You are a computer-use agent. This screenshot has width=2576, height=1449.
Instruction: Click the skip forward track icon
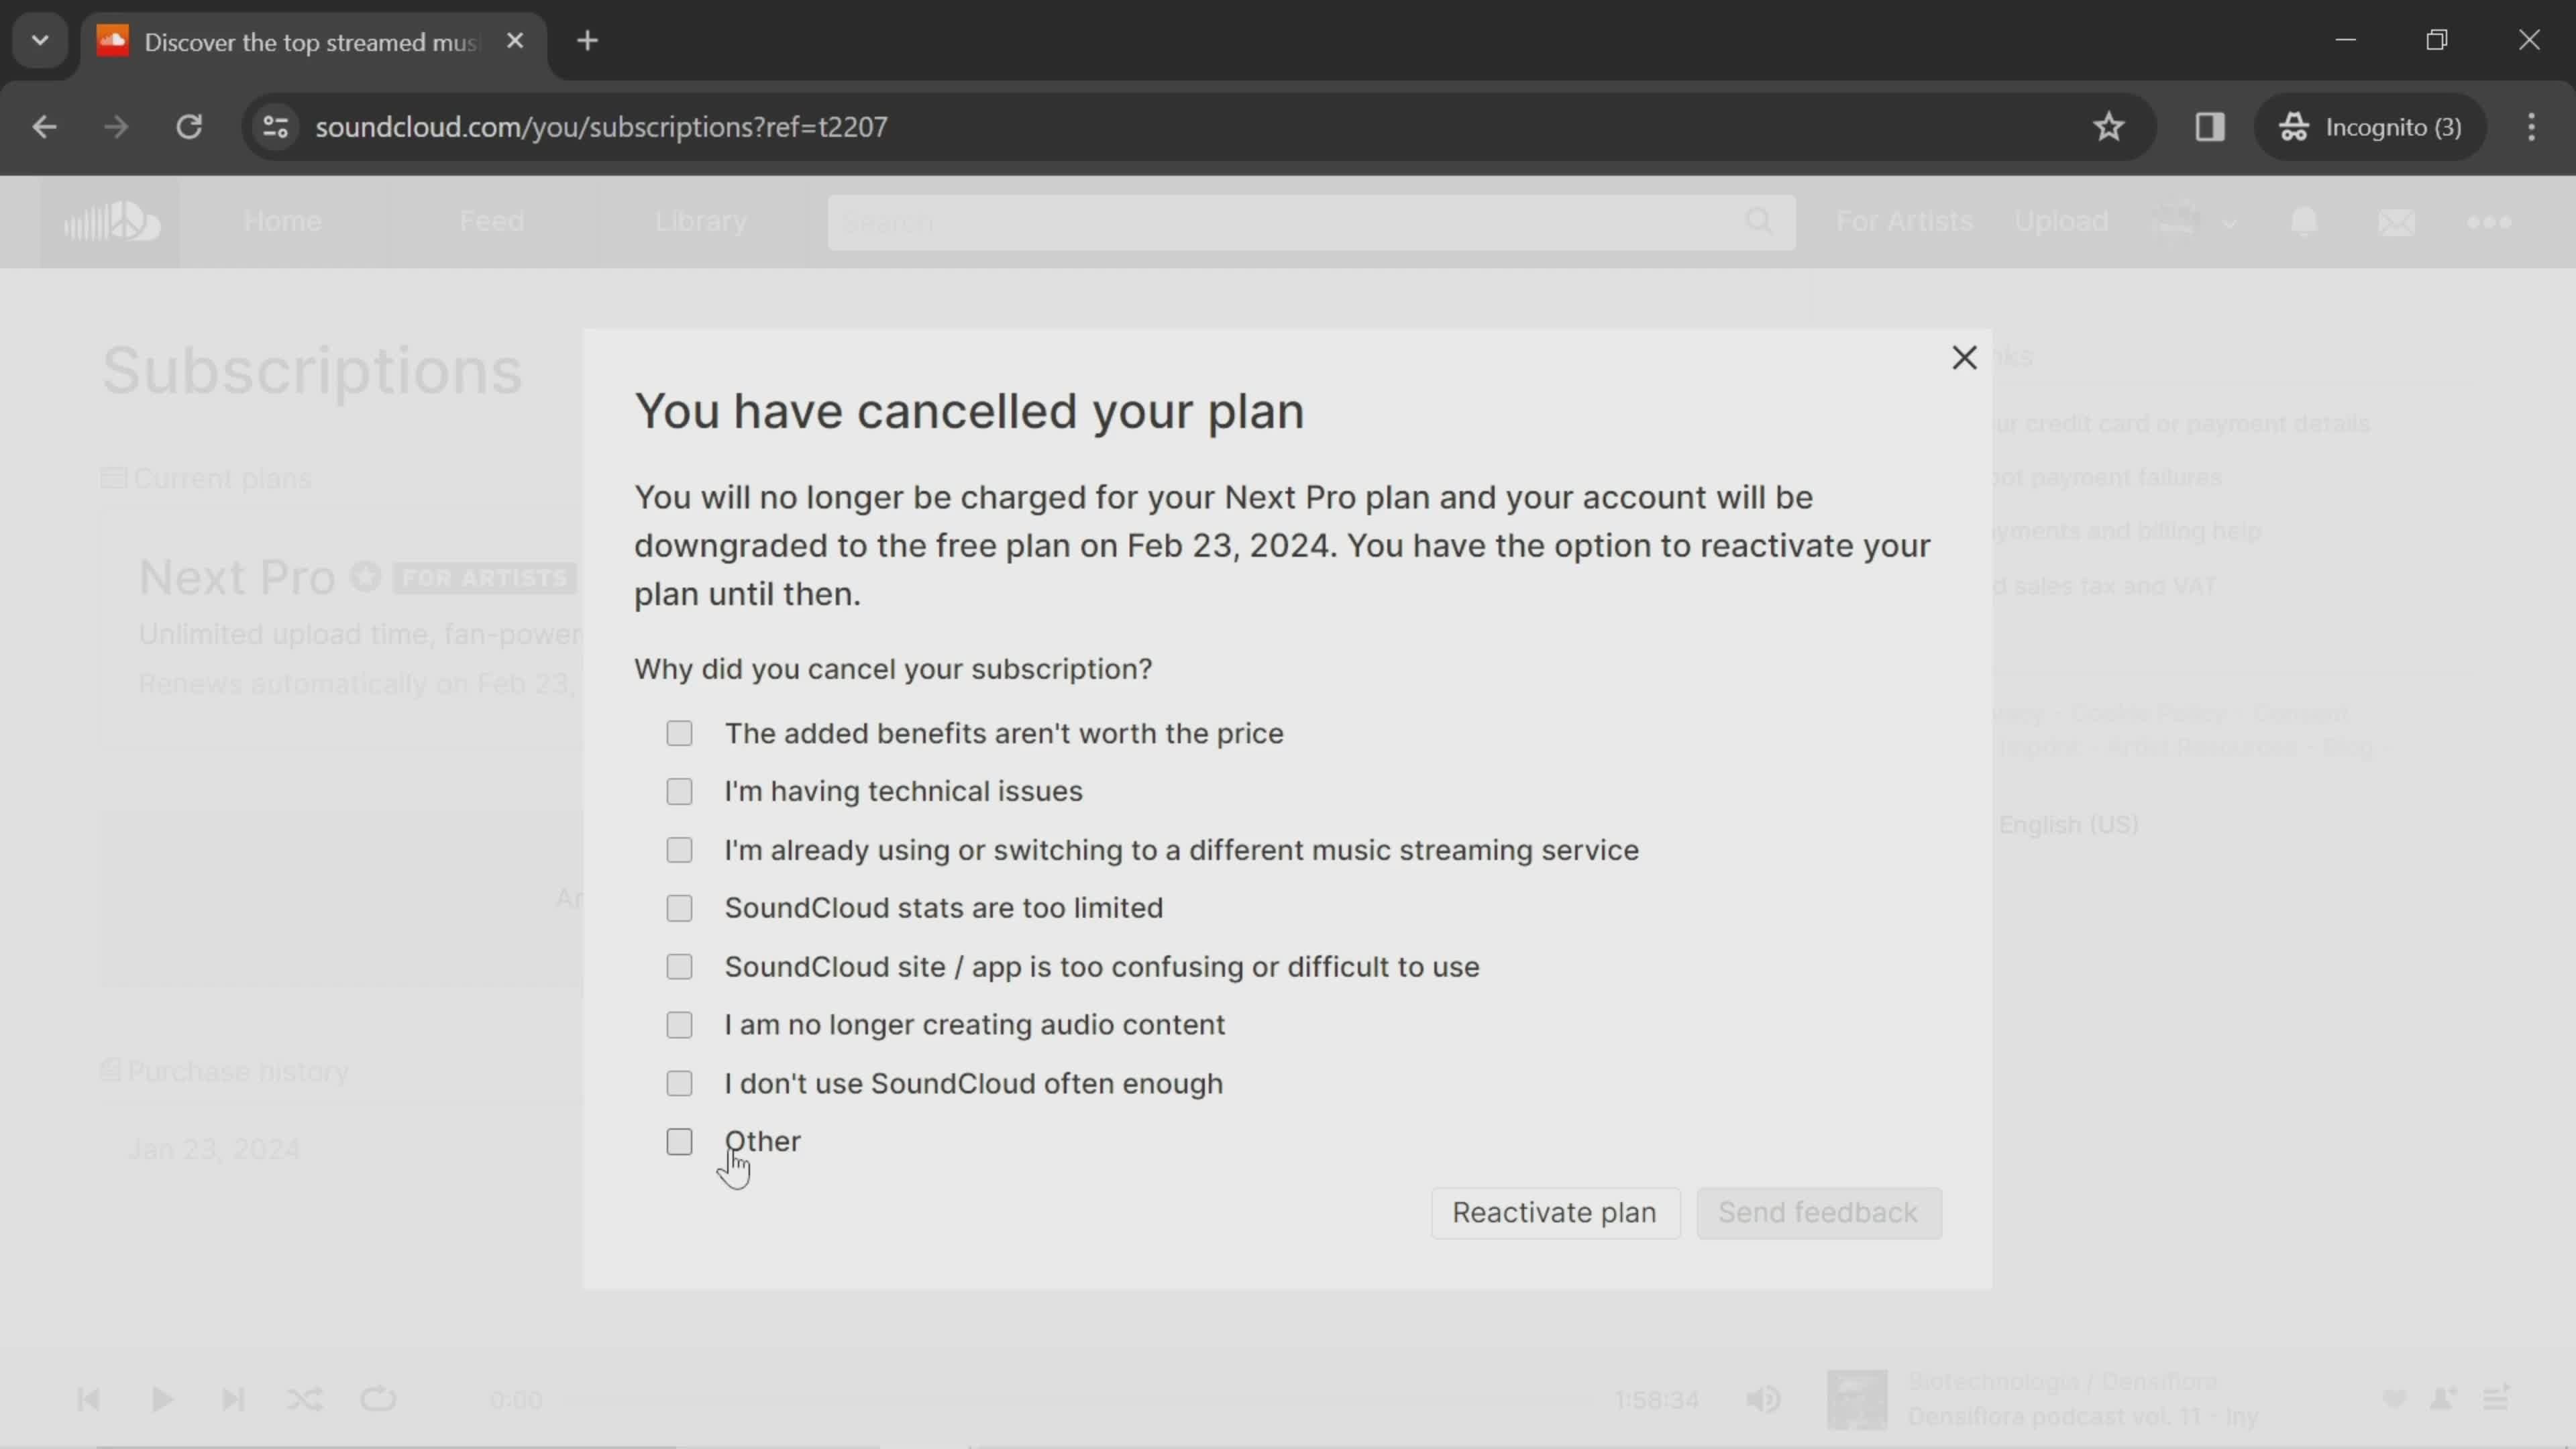(231, 1399)
